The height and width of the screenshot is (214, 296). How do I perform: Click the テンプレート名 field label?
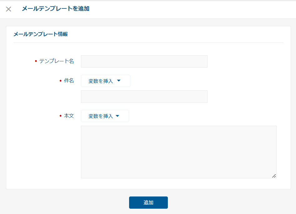pos(57,61)
